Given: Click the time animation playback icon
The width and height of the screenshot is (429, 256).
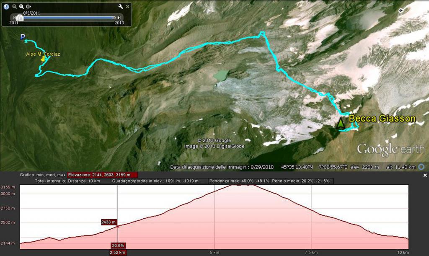Looking at the screenshot, I should tap(28, 6).
